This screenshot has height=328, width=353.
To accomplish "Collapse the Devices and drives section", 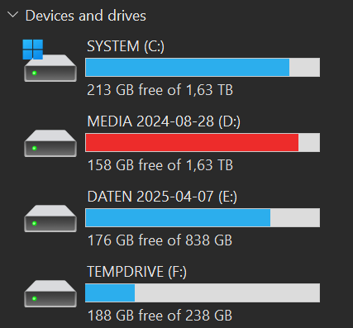I will coord(12,15).
